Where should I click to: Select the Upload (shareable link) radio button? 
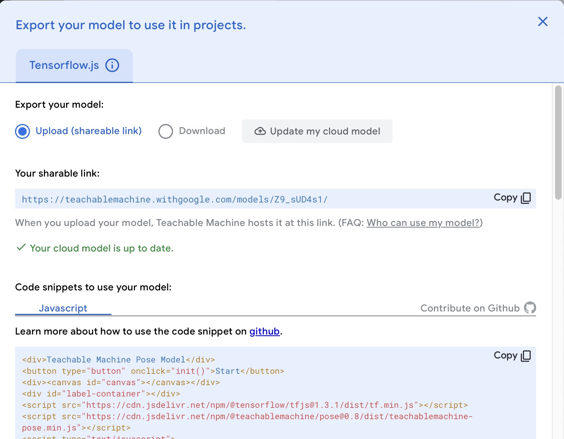tap(23, 131)
